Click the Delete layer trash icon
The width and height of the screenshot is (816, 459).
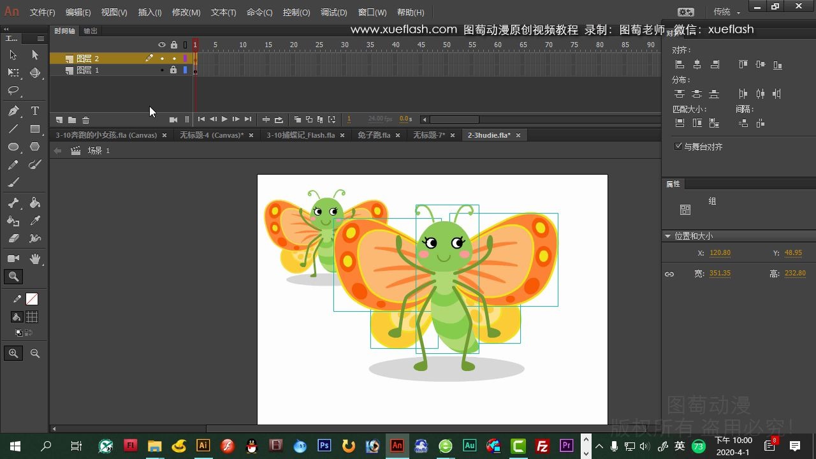coord(85,120)
